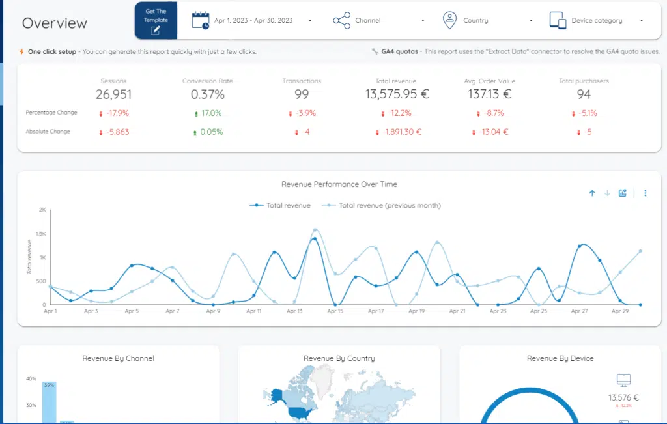Click the calendar date range icon

pyautogui.click(x=201, y=20)
